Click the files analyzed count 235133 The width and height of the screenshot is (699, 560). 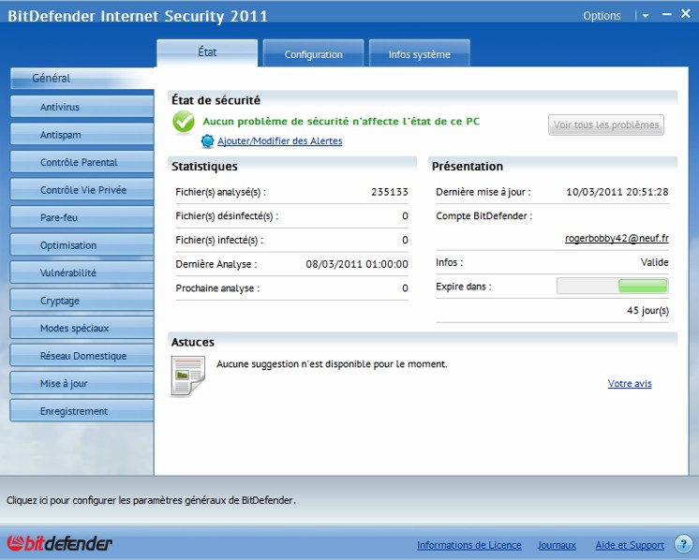click(x=390, y=192)
